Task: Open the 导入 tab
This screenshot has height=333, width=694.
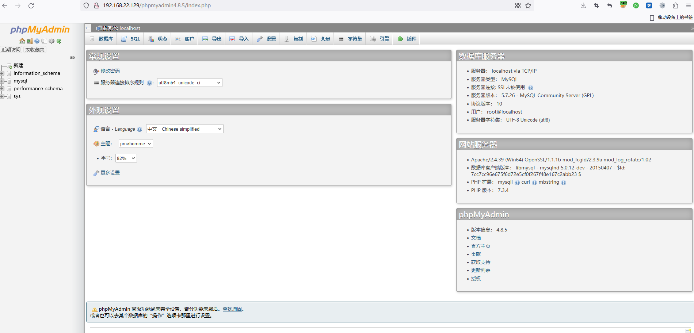Action: click(x=239, y=39)
